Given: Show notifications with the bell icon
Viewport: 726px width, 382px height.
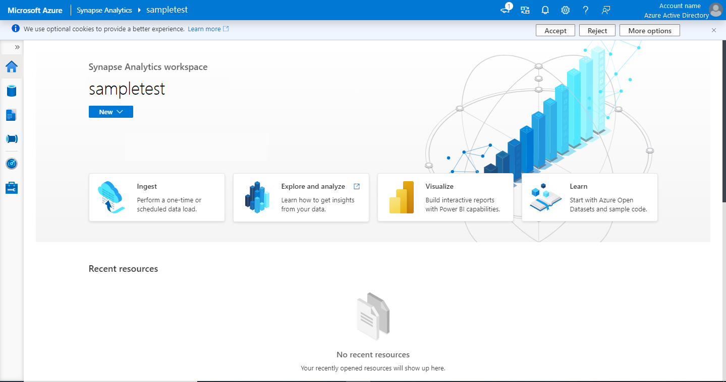Looking at the screenshot, I should [545, 10].
